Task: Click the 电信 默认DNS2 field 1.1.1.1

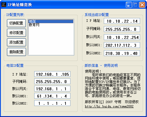Action: (52, 103)
